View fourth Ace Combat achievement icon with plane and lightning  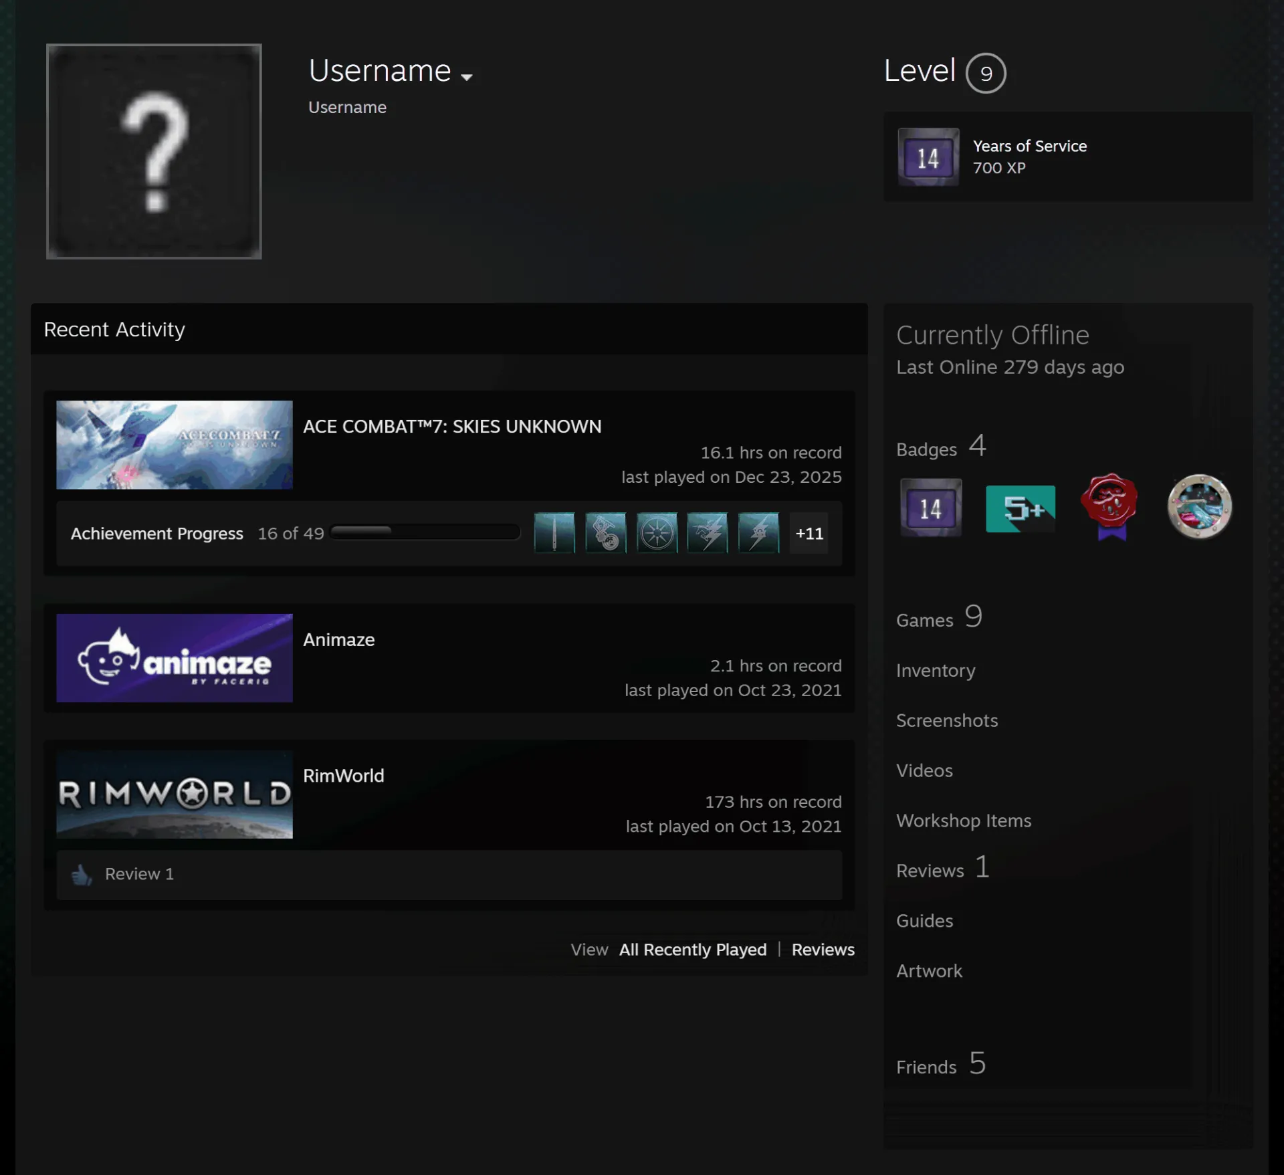(x=708, y=533)
